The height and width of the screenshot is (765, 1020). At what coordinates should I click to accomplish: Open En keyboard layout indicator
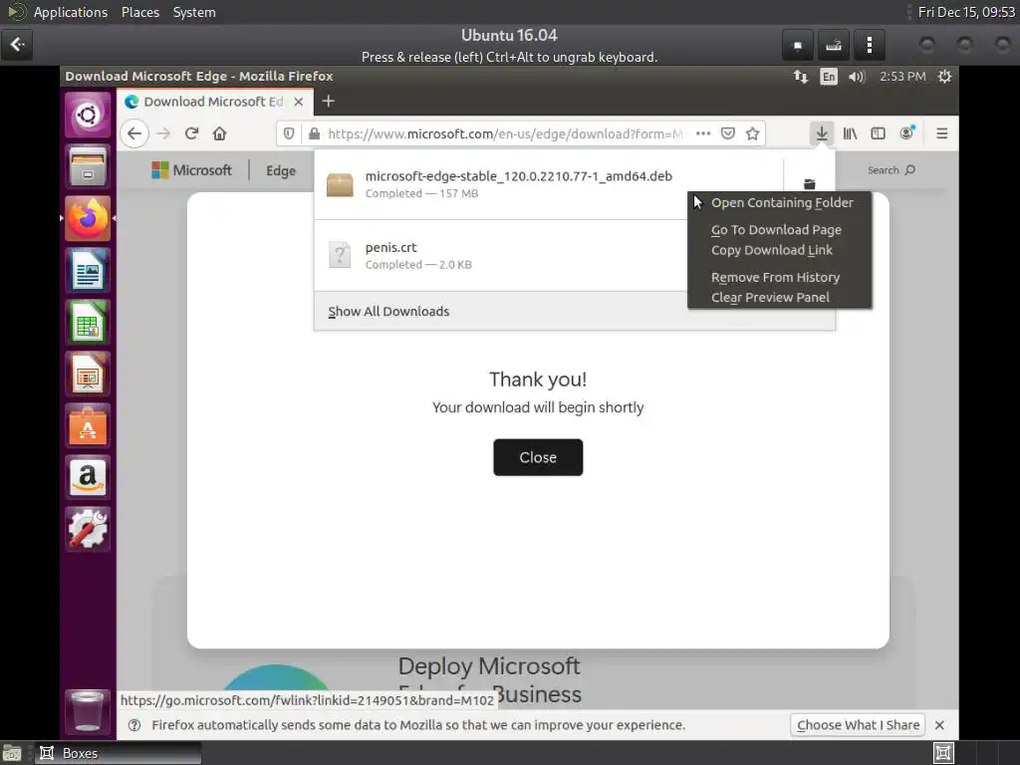click(x=828, y=77)
